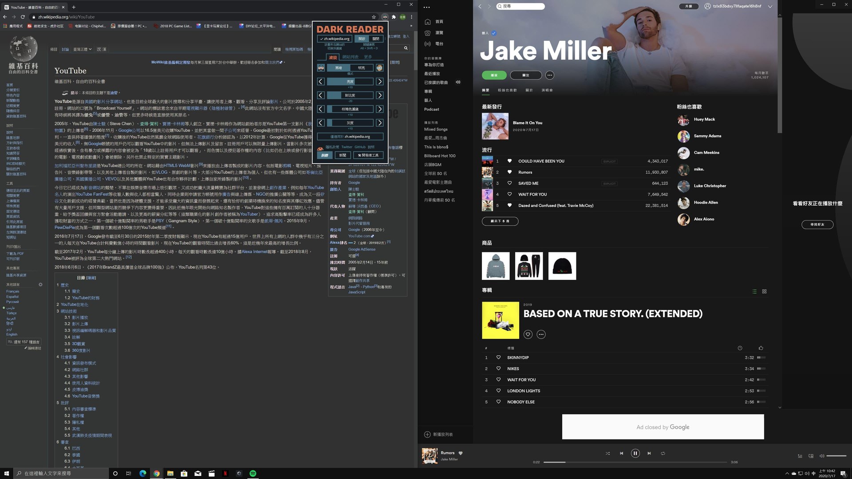The height and width of the screenshot is (479, 852).
Task: Open the 粉絲也喜歡 tab
Action: click(507, 90)
